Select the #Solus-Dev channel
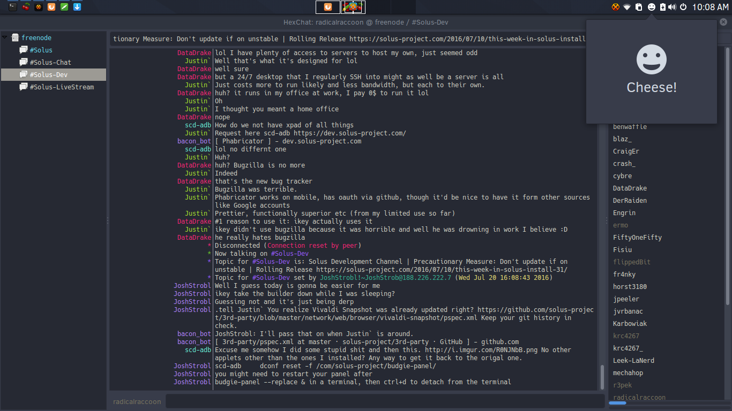This screenshot has height=411, width=732. coord(54,74)
